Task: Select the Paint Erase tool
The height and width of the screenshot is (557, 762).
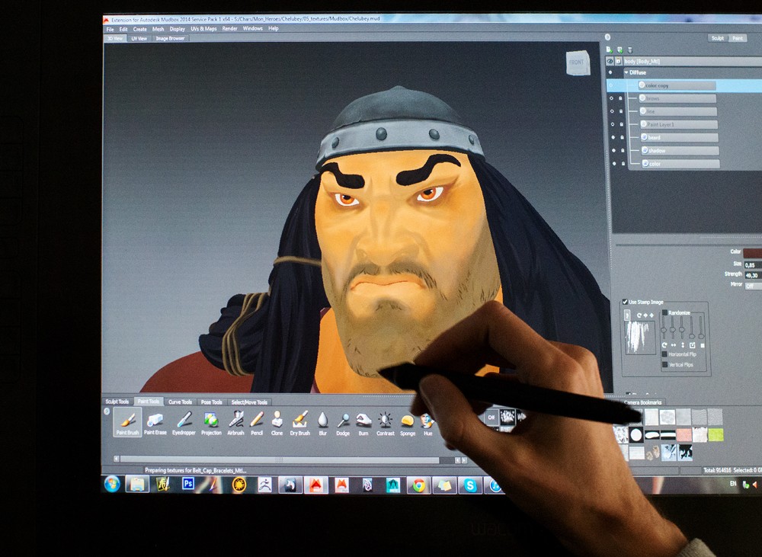Action: pos(155,421)
